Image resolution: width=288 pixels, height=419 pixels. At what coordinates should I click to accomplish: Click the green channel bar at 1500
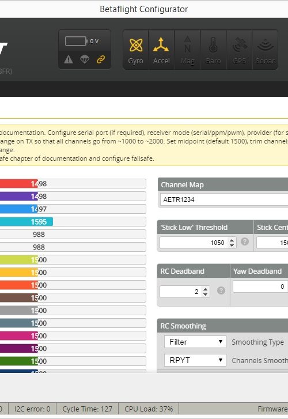coord(73,361)
